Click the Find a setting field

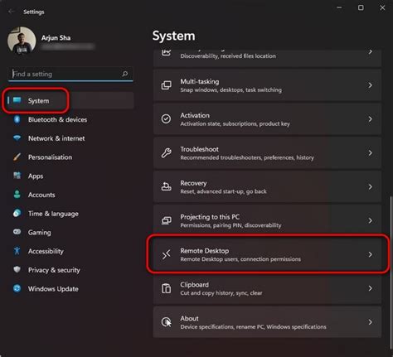click(x=70, y=74)
